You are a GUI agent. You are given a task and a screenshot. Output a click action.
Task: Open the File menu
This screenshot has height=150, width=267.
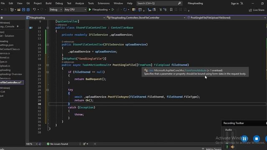tap(3, 3)
